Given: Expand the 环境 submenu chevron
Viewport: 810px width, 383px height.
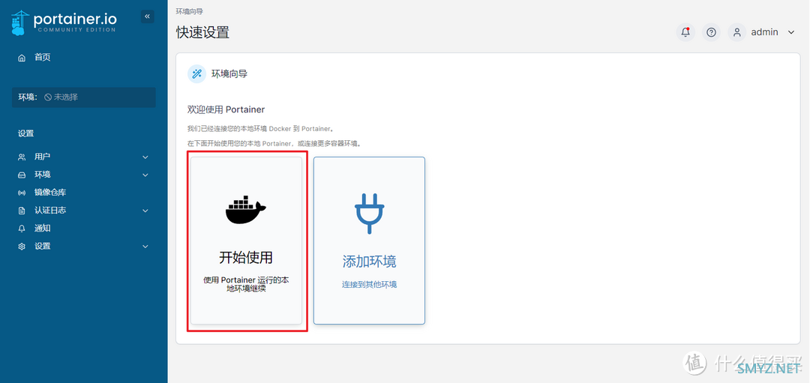Looking at the screenshot, I should pyautogui.click(x=145, y=175).
